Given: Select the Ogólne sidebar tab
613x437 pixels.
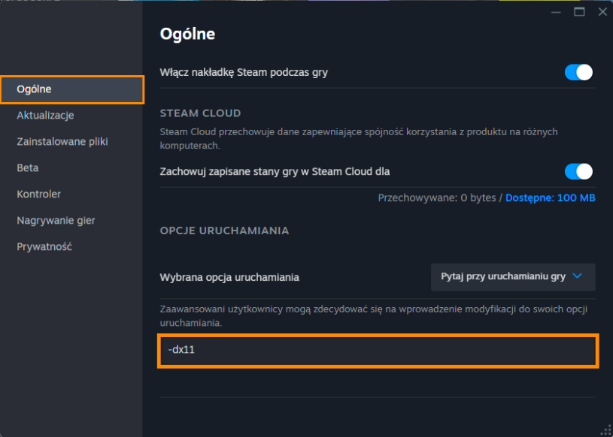Looking at the screenshot, I should (x=72, y=89).
